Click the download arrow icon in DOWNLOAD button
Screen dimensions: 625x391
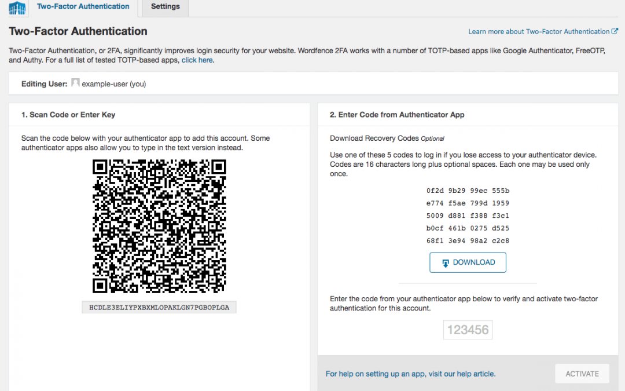point(445,263)
